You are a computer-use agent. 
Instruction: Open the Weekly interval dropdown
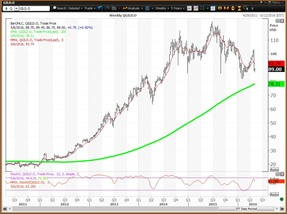click(x=162, y=8)
